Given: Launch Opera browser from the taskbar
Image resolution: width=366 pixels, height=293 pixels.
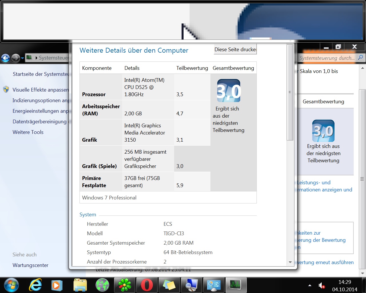Looking at the screenshot, I should click(147, 285).
